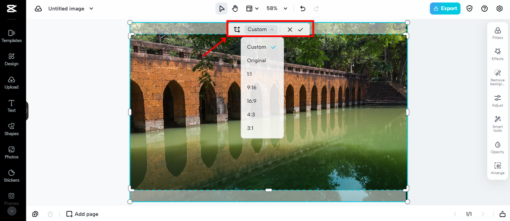Click Add page

82,214
